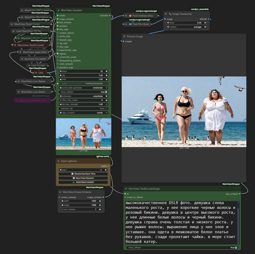Expand the WanVideo Apply NAG node dot

(20, 52)
